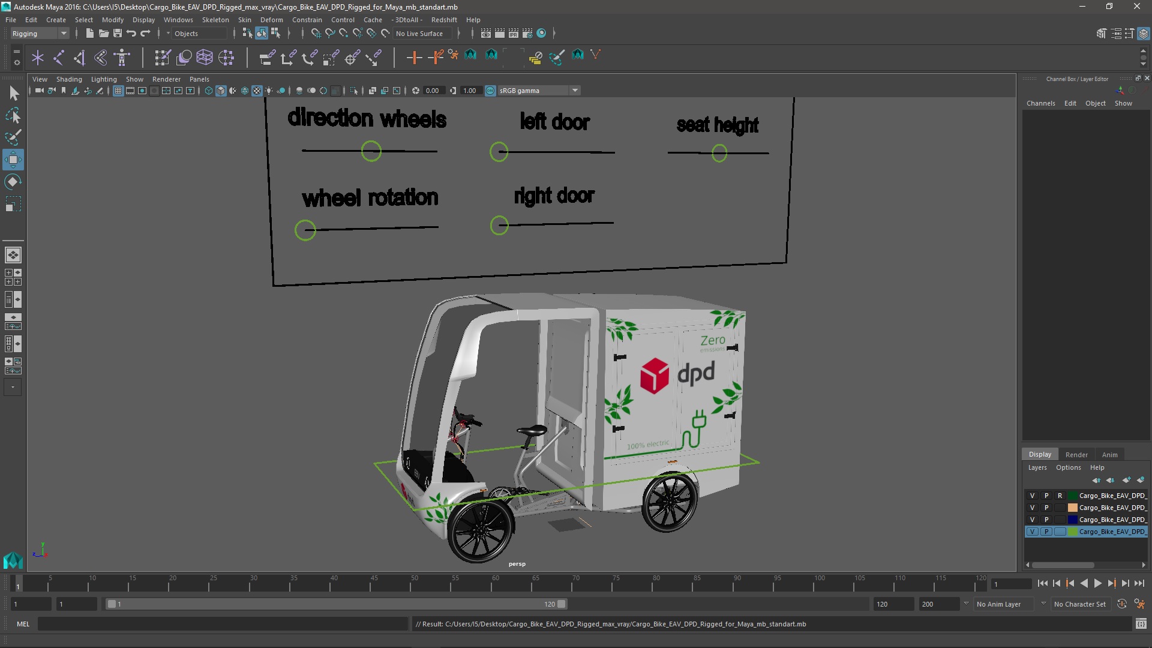
Task: Click the layer list horizontal scrollbar
Action: pyautogui.click(x=1063, y=565)
